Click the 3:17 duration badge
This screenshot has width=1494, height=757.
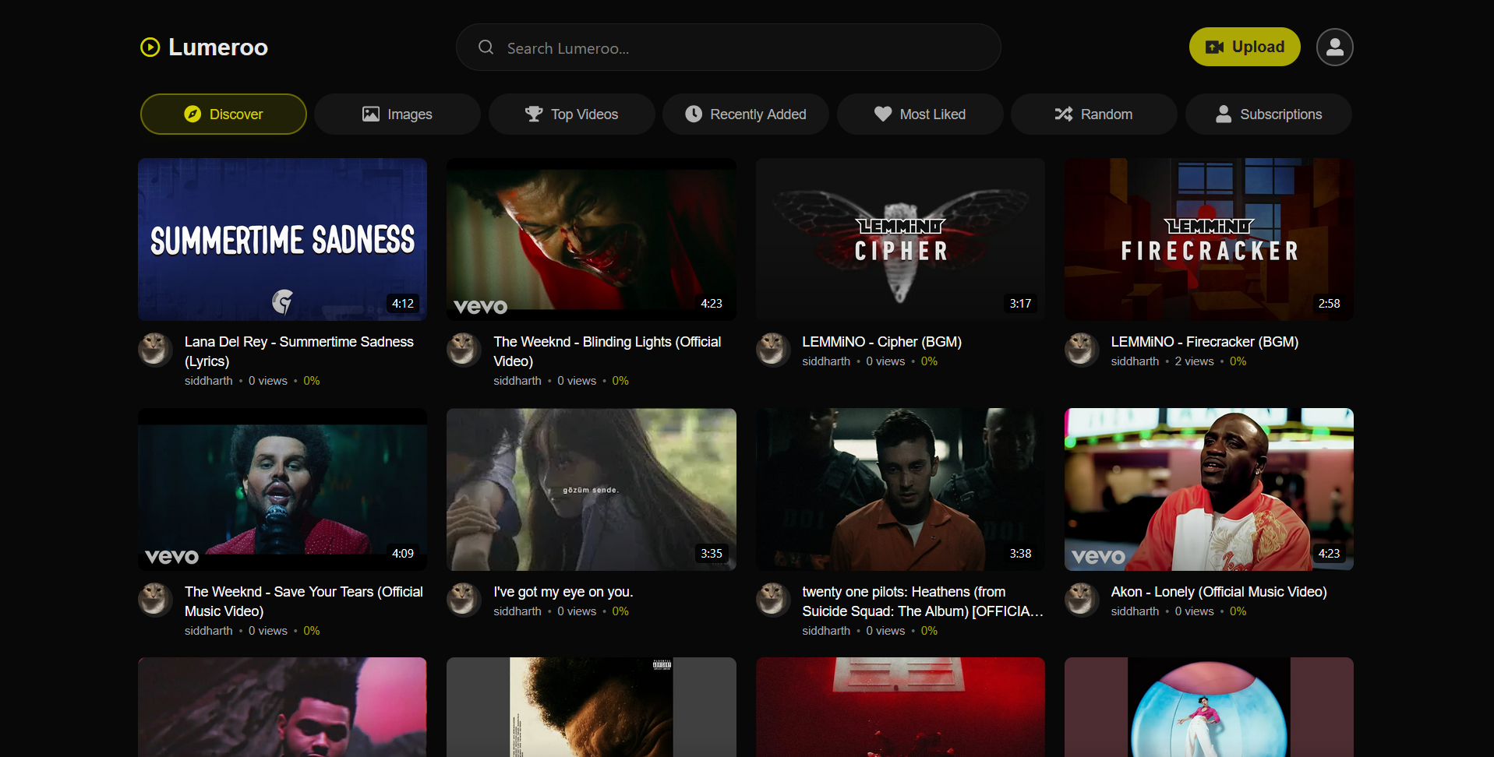pos(1020,303)
